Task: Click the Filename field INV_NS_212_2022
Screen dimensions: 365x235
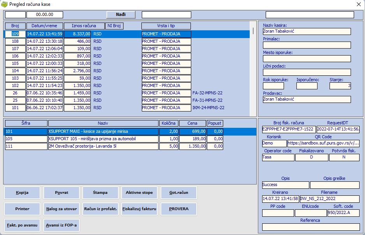Action: point(330,199)
